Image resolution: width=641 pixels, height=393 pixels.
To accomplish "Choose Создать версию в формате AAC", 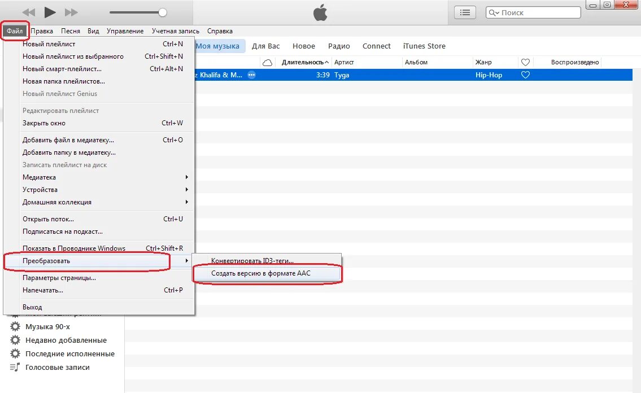I will (x=267, y=273).
